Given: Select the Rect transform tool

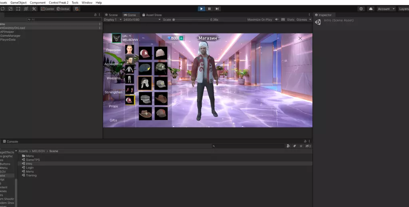Looking at the screenshot, I should pyautogui.click(x=18, y=9).
